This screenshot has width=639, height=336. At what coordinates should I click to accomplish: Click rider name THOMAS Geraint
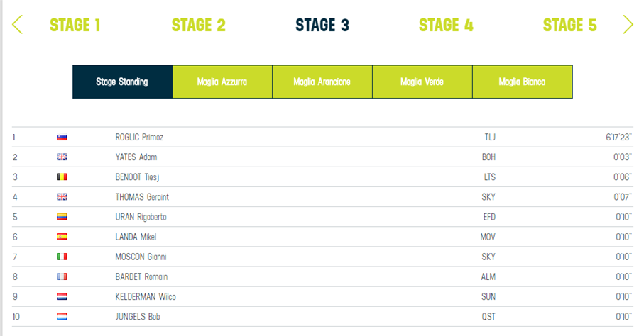(142, 197)
